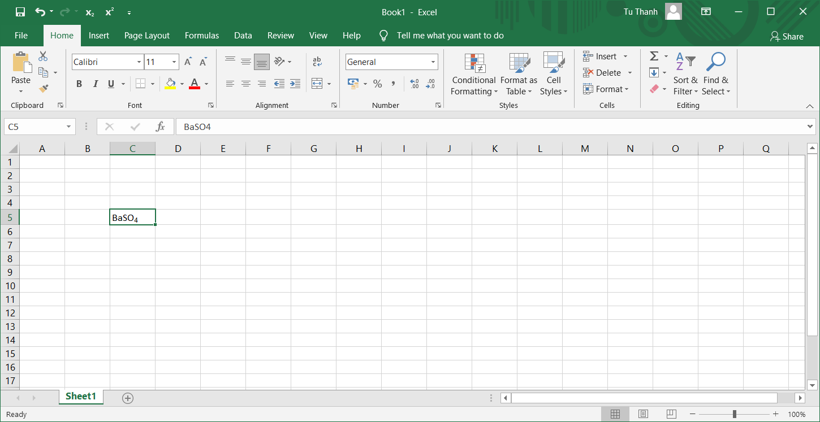This screenshot has height=422, width=820.
Task: Switch to the Formulas ribbon tab
Action: 201,36
